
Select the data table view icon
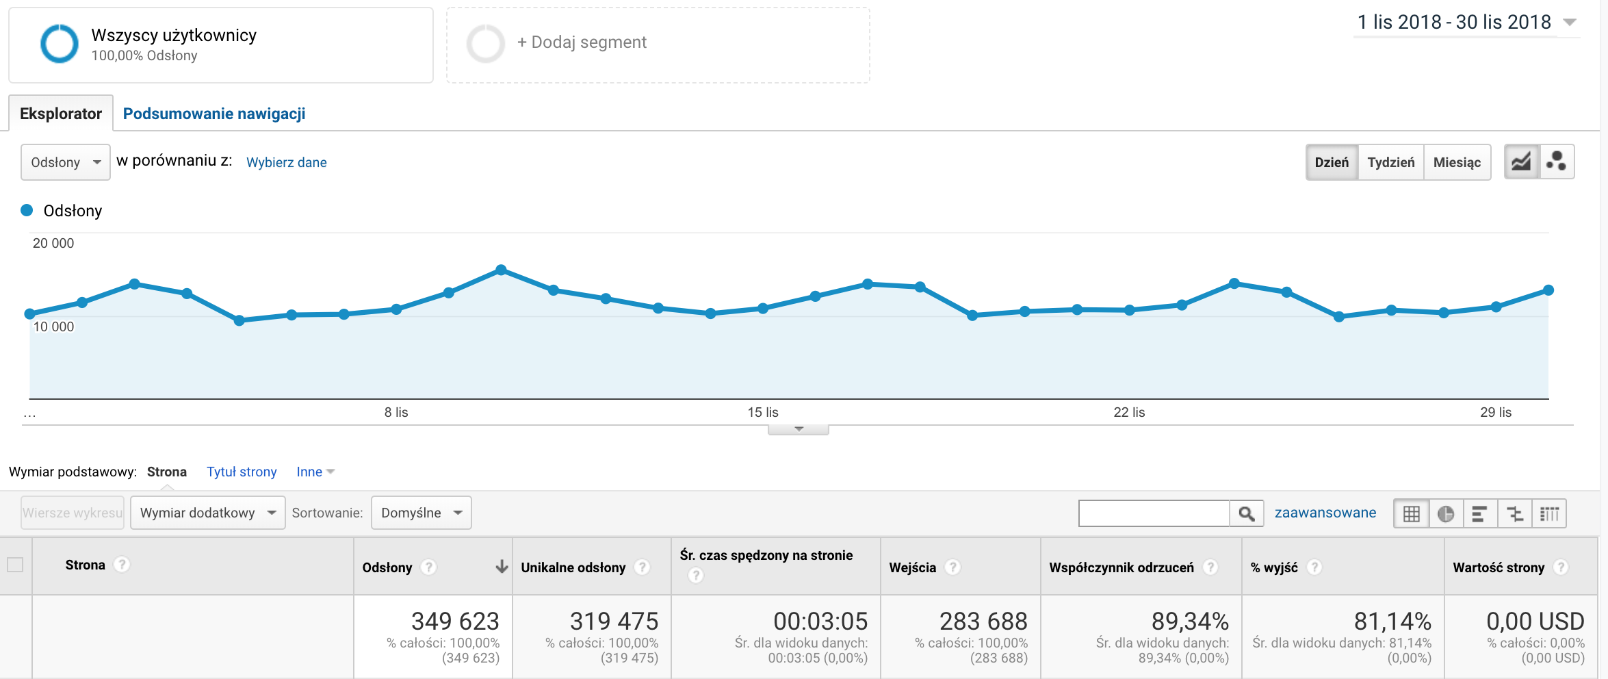[1411, 513]
